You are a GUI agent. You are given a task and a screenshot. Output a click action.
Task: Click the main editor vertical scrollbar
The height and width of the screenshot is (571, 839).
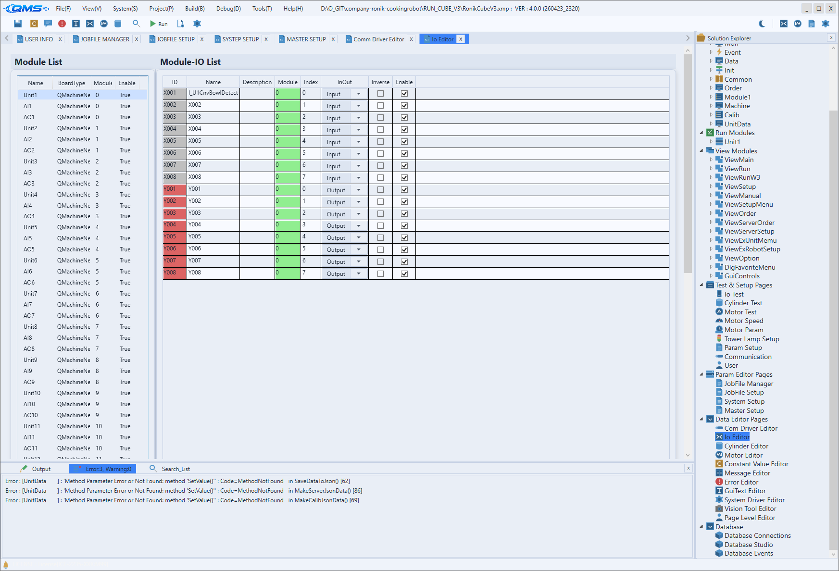pos(688,163)
